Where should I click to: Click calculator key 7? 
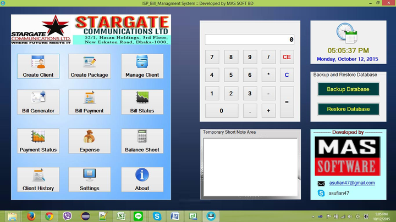point(212,57)
